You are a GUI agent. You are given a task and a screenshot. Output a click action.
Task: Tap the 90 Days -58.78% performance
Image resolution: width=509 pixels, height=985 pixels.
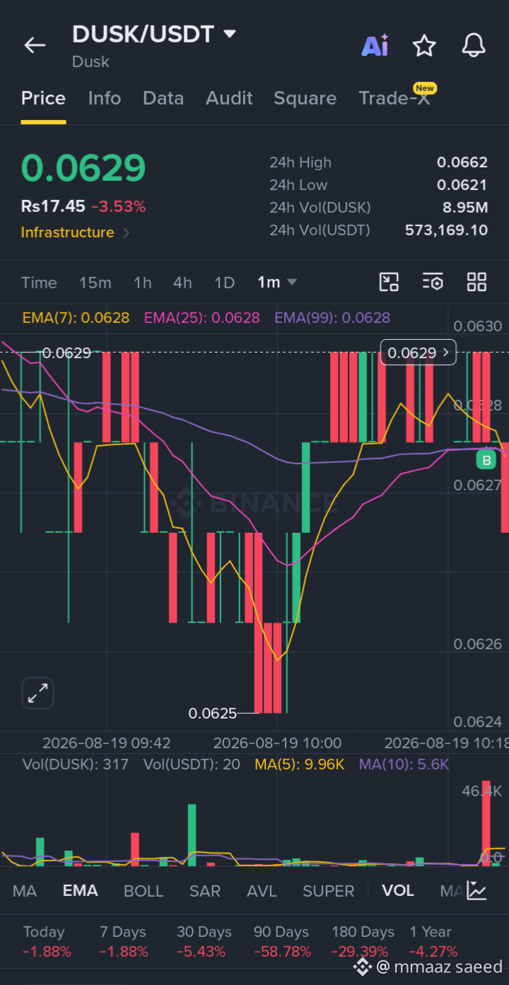[282, 942]
